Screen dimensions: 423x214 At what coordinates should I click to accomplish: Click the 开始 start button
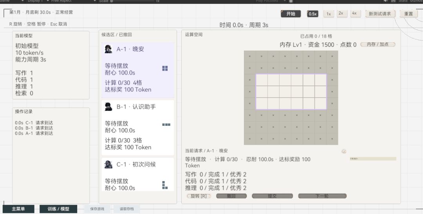291,14
